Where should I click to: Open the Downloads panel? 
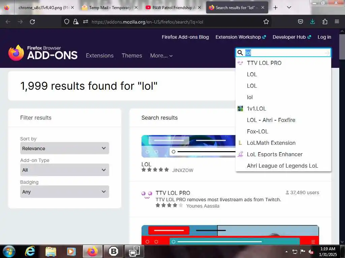312,21
